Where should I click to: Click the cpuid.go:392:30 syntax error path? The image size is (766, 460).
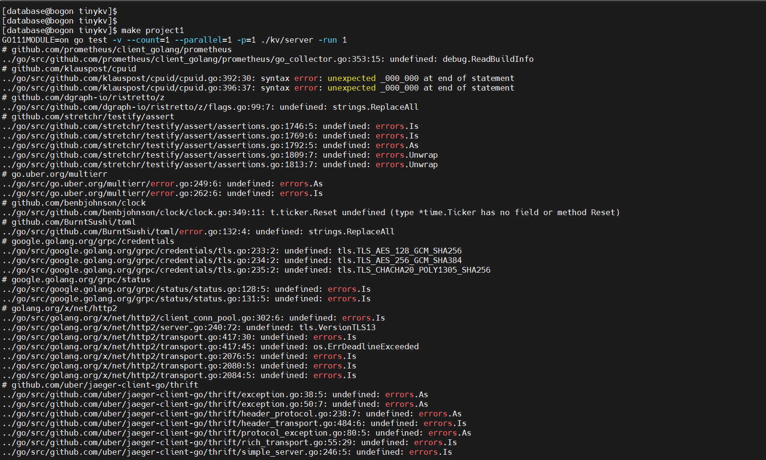128,78
